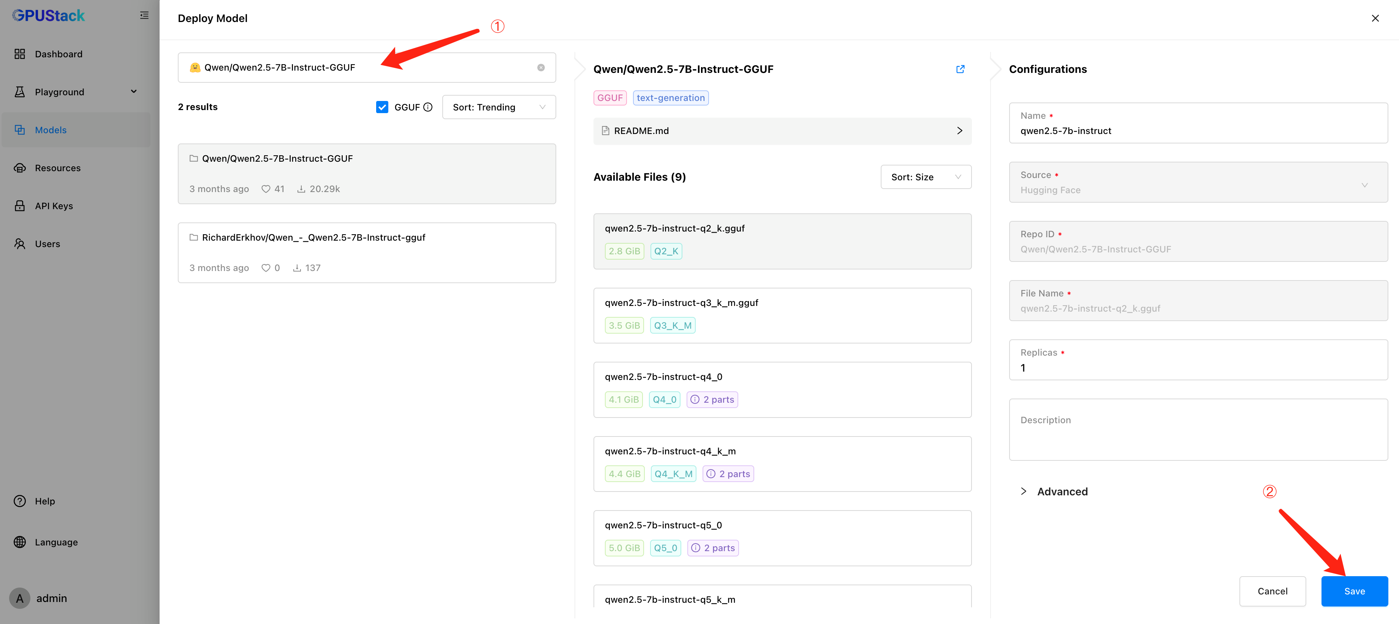Click the GPUStack logo
This screenshot has width=1399, height=624.
(48, 16)
